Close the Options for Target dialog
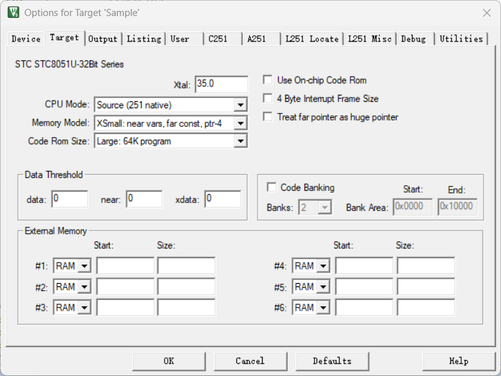The height and width of the screenshot is (376, 501). tap(486, 13)
